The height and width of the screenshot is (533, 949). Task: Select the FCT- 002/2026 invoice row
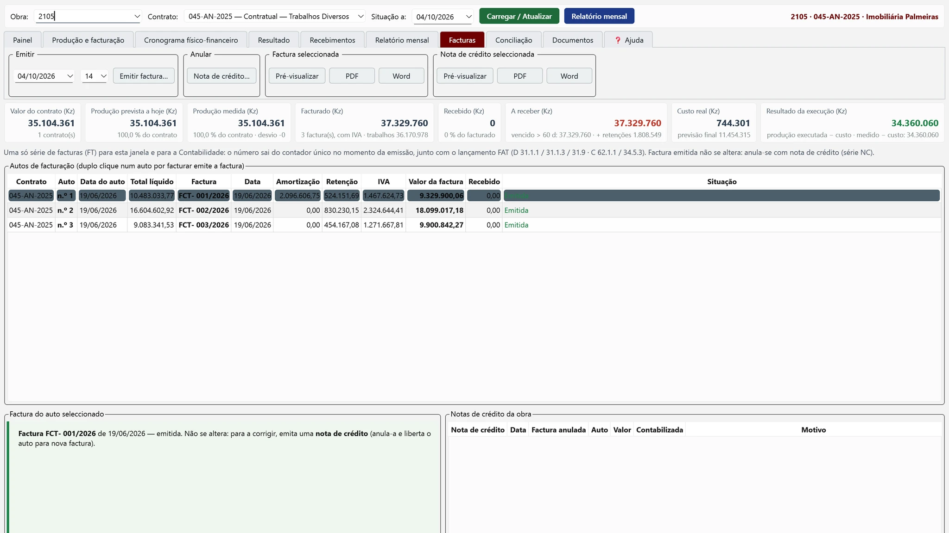474,210
